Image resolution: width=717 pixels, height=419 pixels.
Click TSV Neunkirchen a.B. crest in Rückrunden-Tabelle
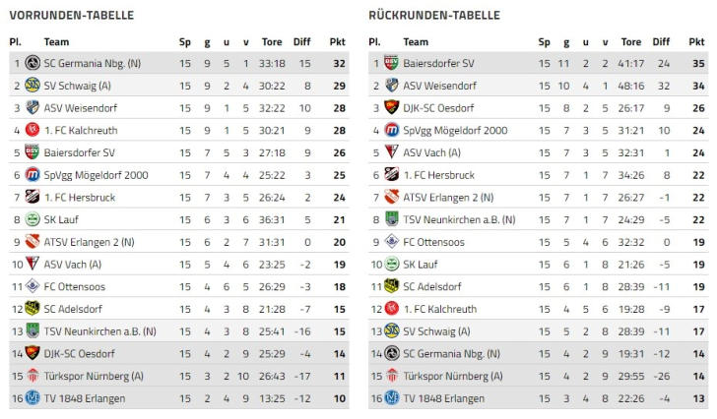coord(392,219)
